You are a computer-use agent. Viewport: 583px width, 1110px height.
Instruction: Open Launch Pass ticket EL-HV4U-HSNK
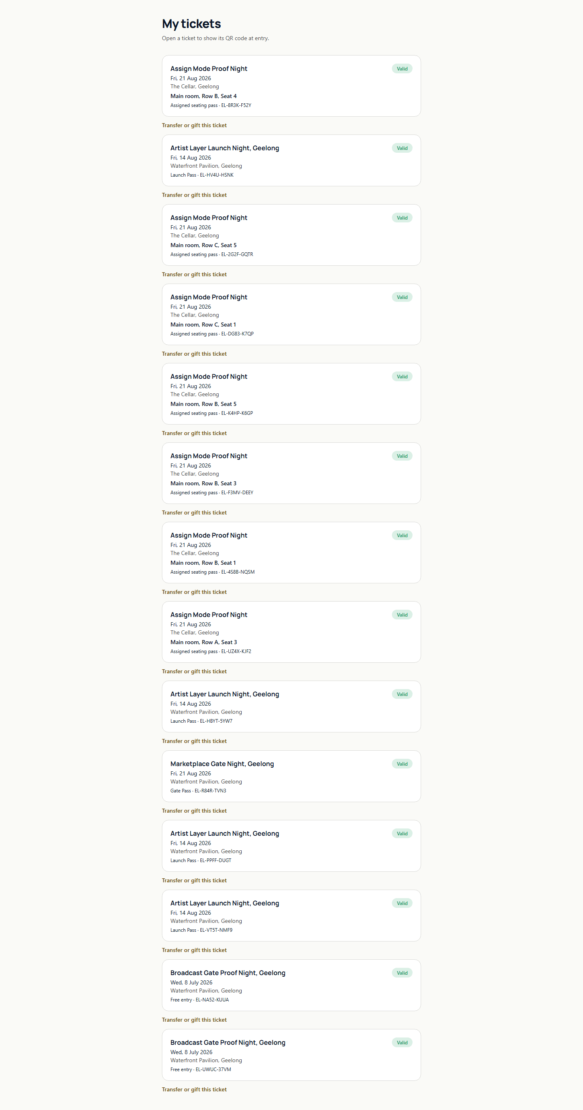click(291, 160)
